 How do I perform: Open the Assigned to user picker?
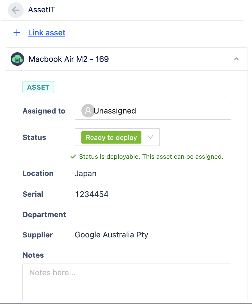click(153, 111)
